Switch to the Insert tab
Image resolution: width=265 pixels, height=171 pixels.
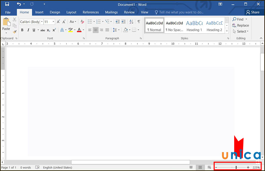[x=39, y=12]
